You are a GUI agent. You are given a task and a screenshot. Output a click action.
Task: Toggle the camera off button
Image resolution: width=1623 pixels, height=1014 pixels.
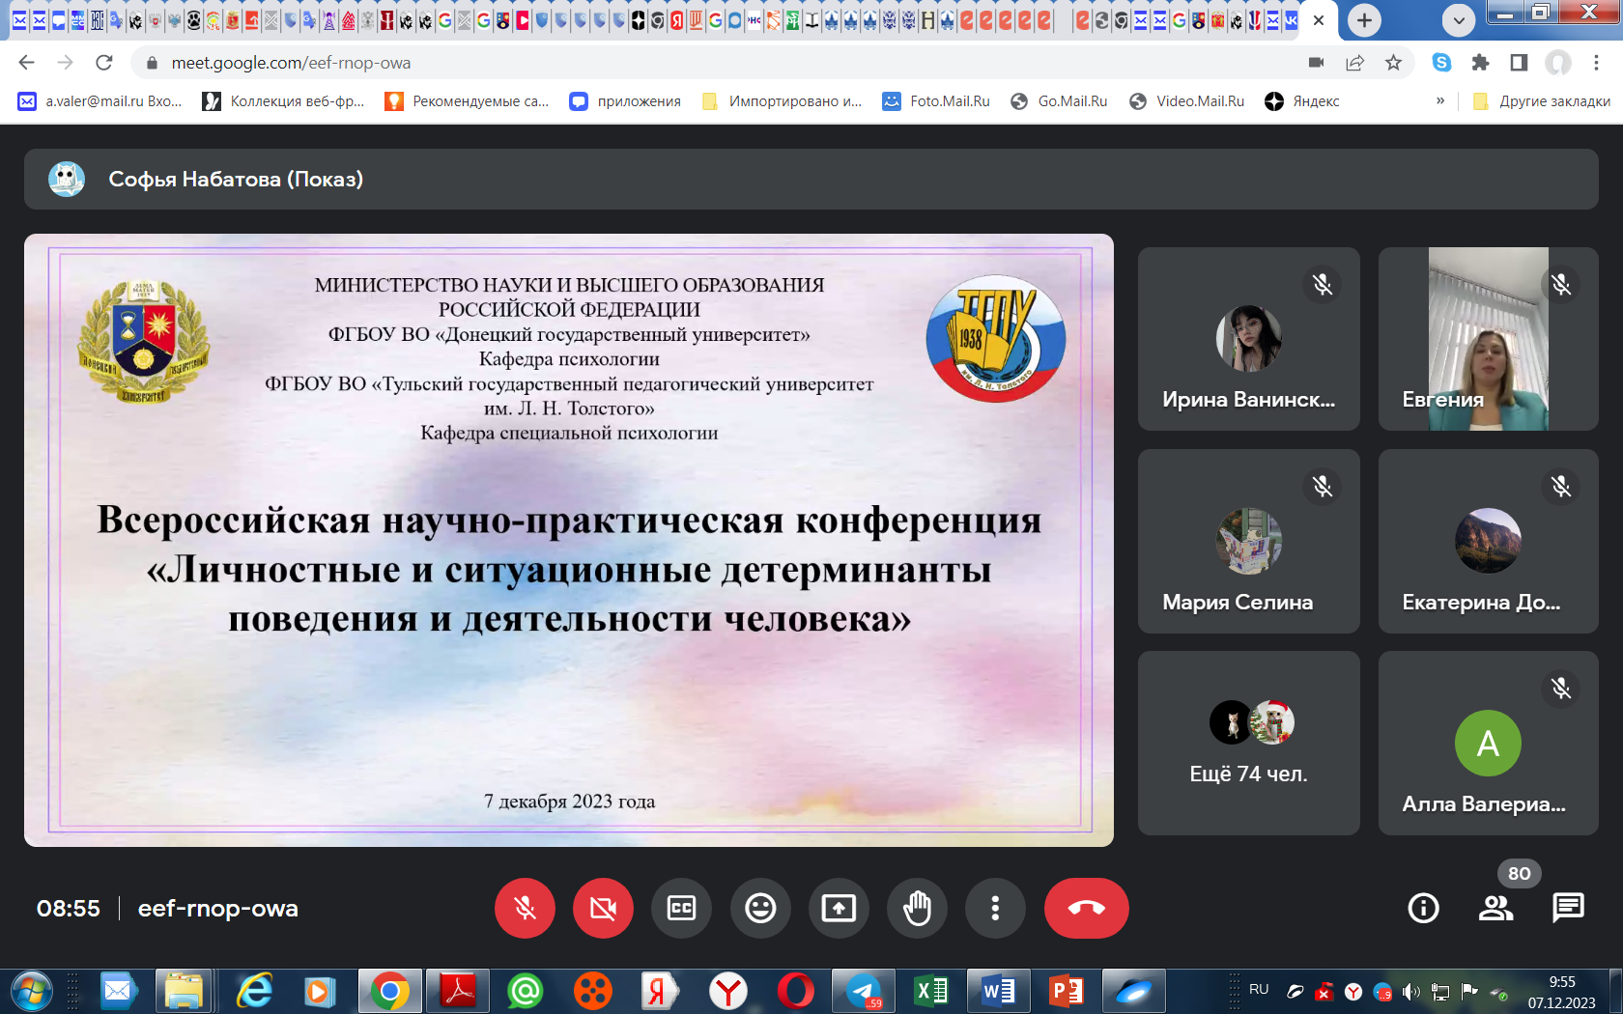point(603,908)
